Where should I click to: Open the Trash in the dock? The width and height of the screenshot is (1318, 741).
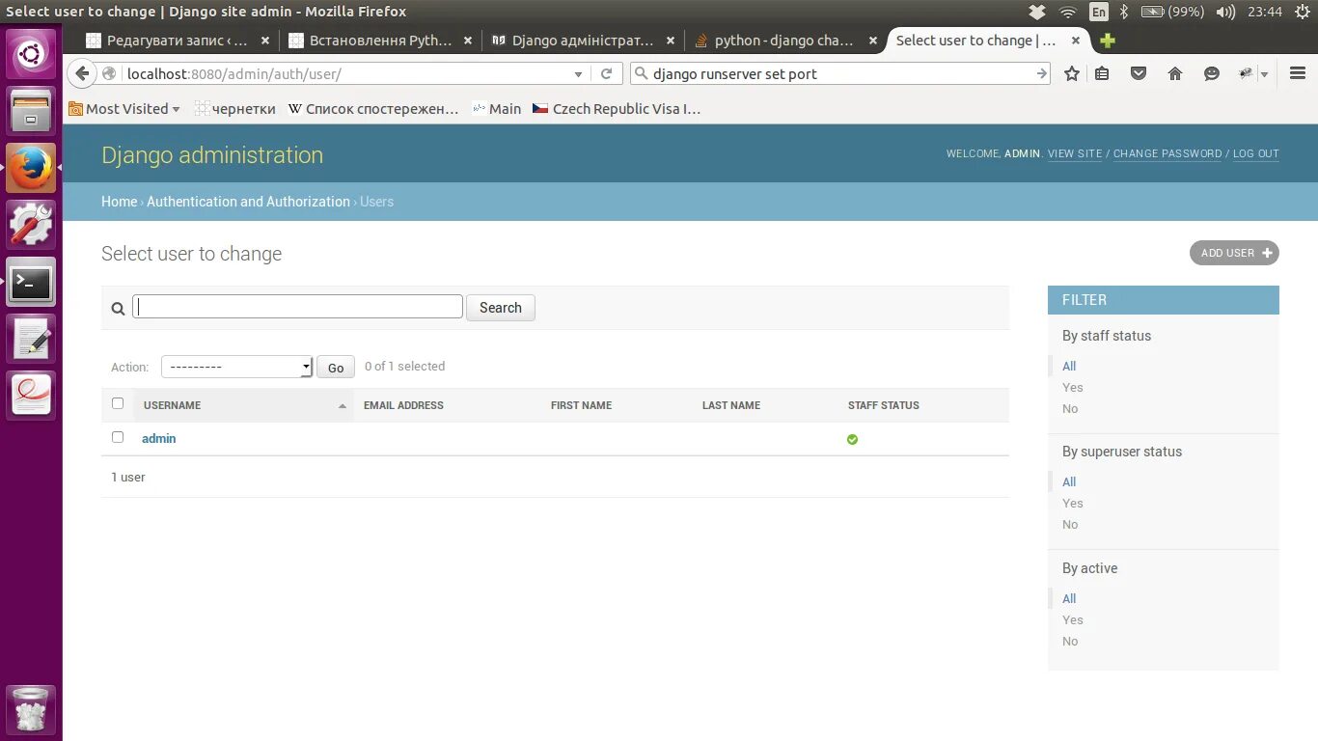(32, 709)
